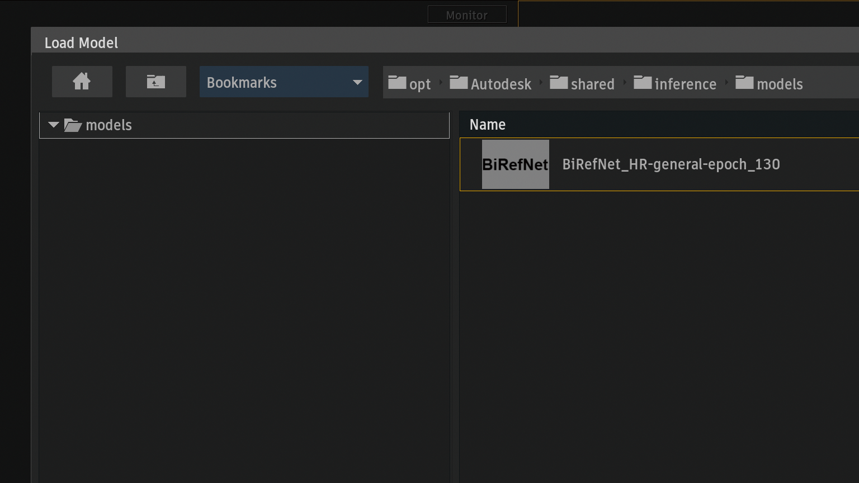Collapse the models tree node triangle
The height and width of the screenshot is (483, 859).
54,125
